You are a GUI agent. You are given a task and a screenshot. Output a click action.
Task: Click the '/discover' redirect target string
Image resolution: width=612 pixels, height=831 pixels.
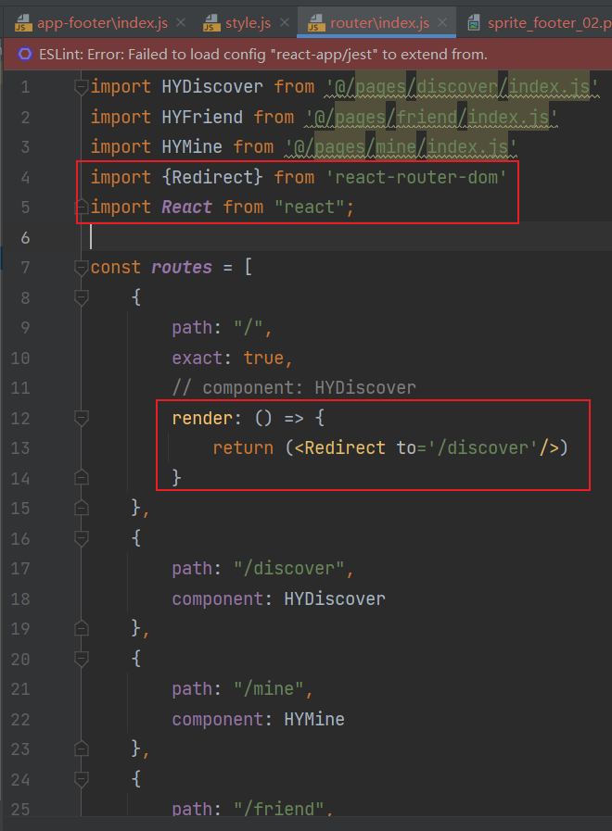click(482, 447)
